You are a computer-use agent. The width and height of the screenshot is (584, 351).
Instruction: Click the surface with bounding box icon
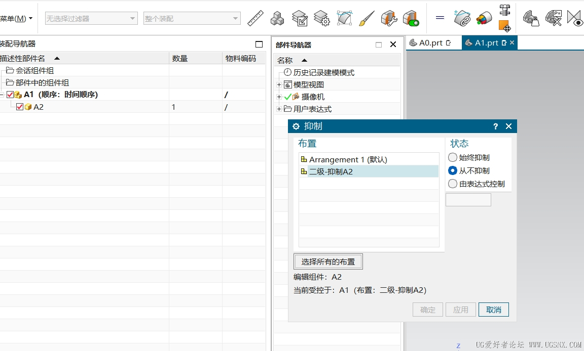(x=345, y=18)
